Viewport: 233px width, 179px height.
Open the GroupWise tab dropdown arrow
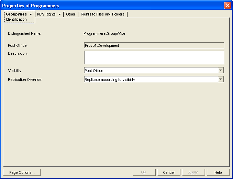tap(31, 14)
